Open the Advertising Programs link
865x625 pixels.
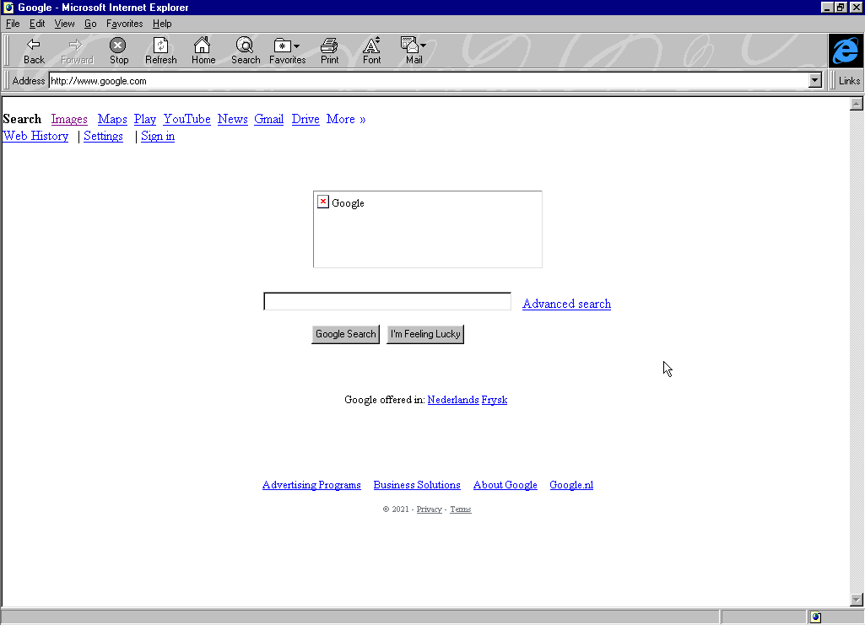311,485
